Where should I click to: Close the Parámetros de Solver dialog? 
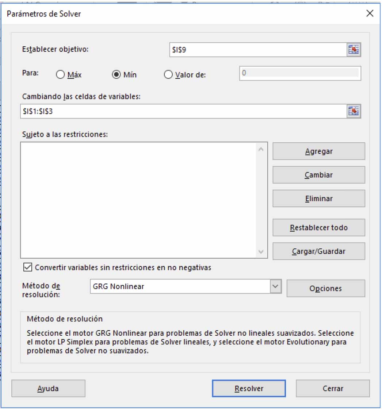click(370, 14)
